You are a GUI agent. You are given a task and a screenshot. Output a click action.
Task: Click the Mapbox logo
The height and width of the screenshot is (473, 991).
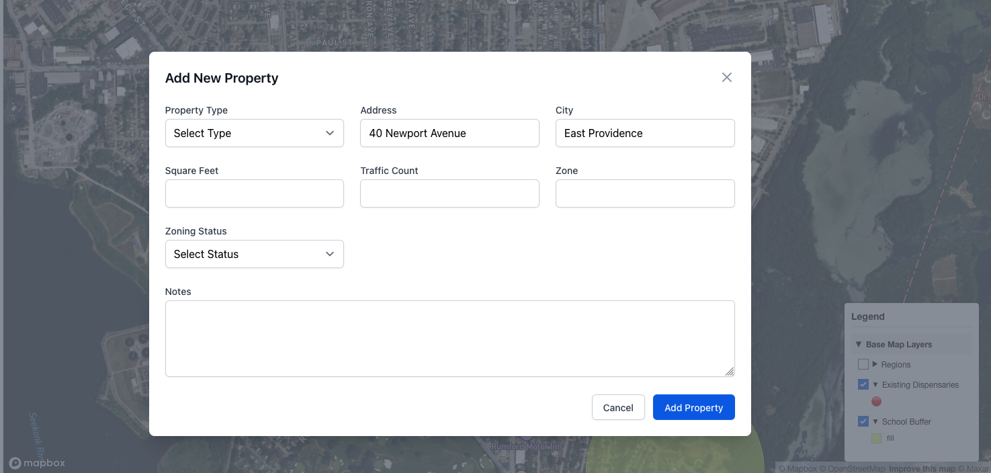[38, 463]
